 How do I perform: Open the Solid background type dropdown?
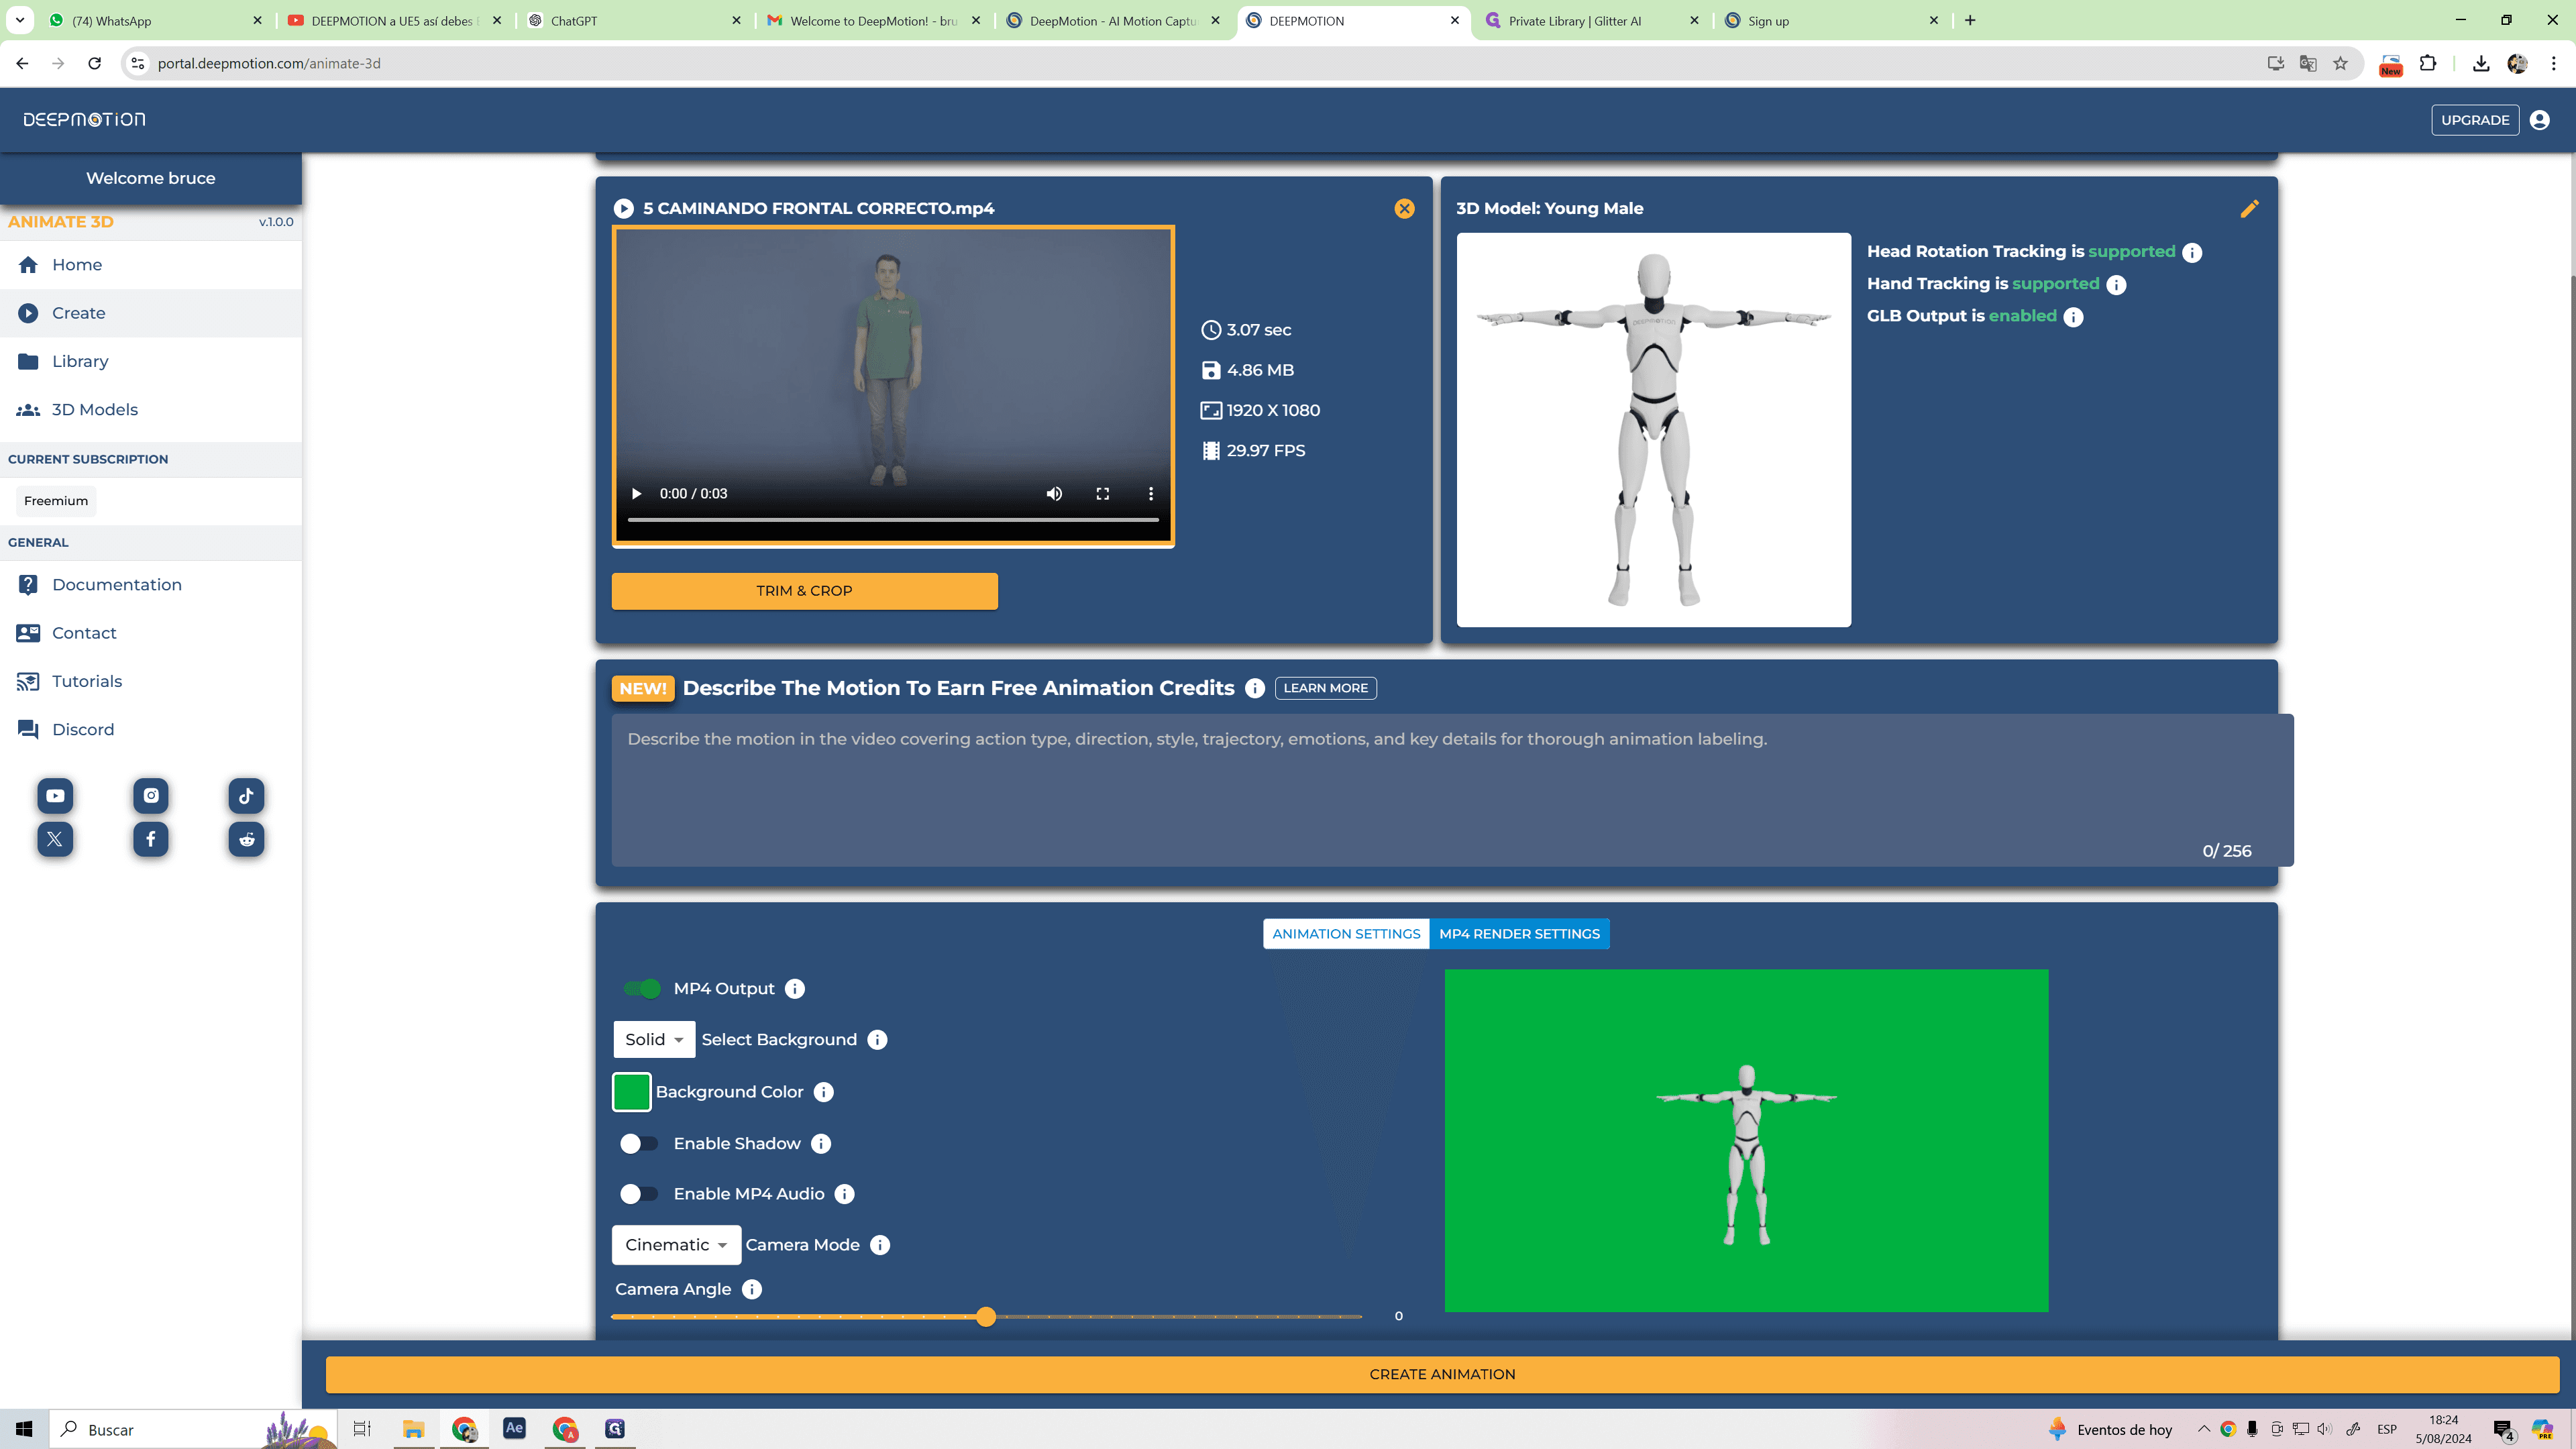click(x=654, y=1040)
